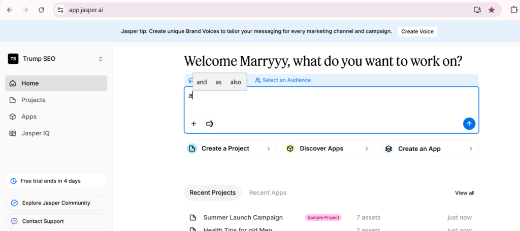Screen dimensions: 520x231
Task: Click the blue send arrow button
Action: click(469, 124)
